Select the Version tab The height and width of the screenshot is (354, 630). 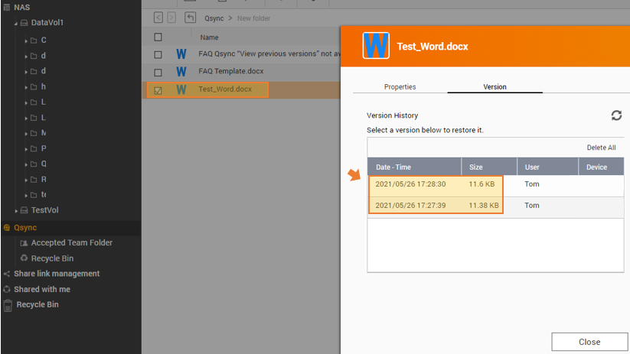pyautogui.click(x=495, y=86)
